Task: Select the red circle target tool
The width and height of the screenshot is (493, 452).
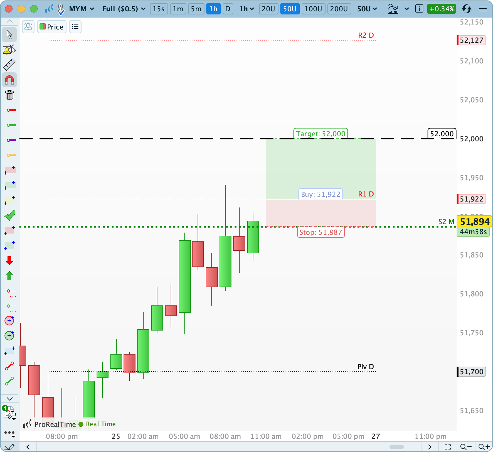Action: coord(9,320)
